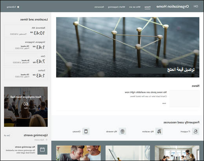The image size is (204, 161).
Task: Toggle the Following button
Action: 13,7
